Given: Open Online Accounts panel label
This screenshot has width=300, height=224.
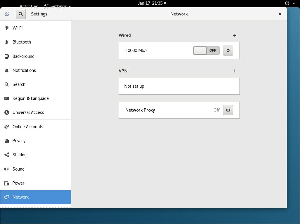Looking at the screenshot, I should point(28,127).
